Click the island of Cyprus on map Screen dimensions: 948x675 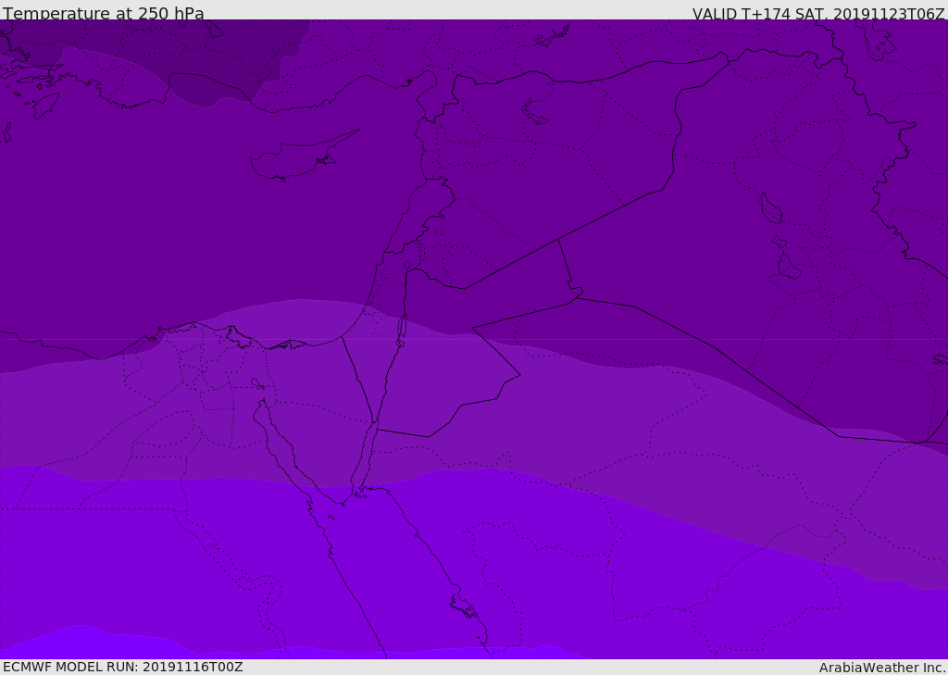click(x=303, y=157)
